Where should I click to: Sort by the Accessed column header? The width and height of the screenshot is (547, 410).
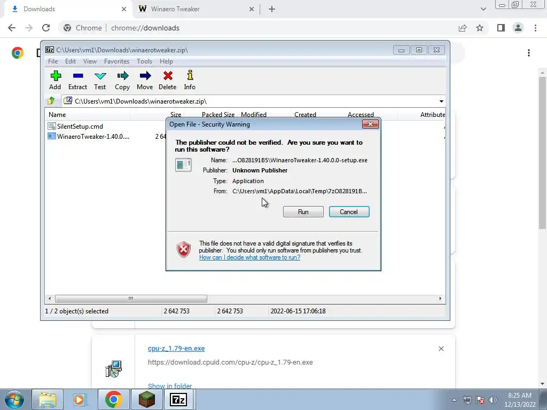click(361, 114)
